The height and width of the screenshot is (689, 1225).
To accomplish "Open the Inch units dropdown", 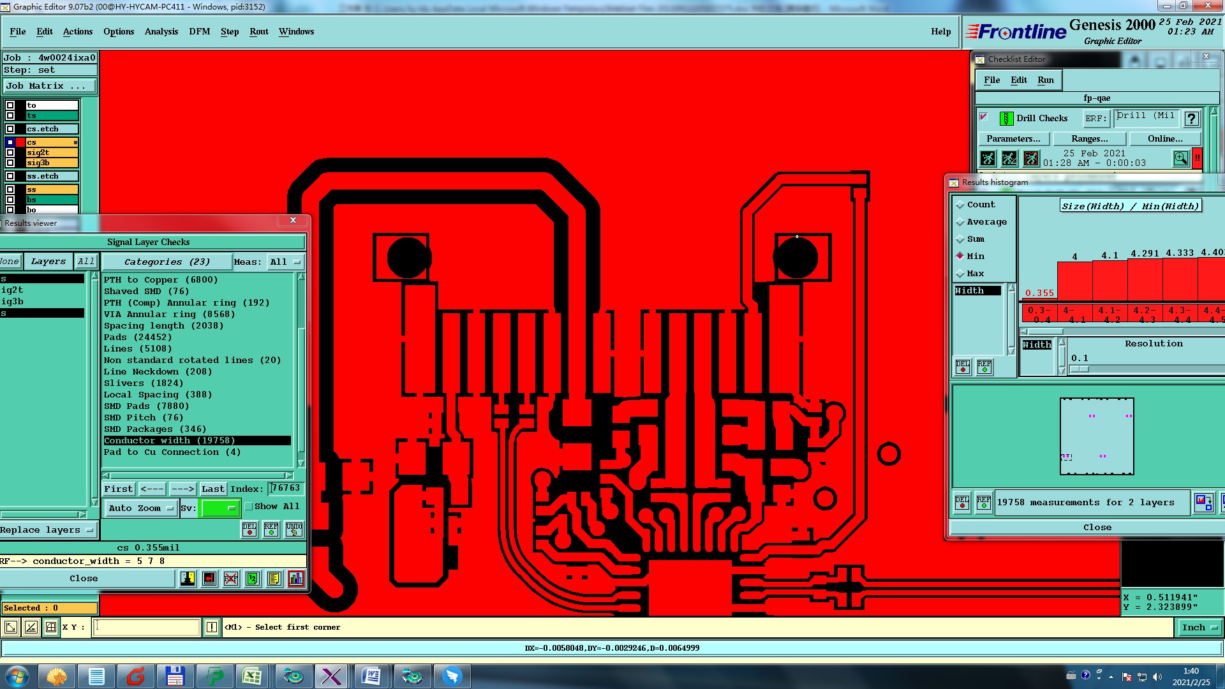I will pyautogui.click(x=1199, y=628).
